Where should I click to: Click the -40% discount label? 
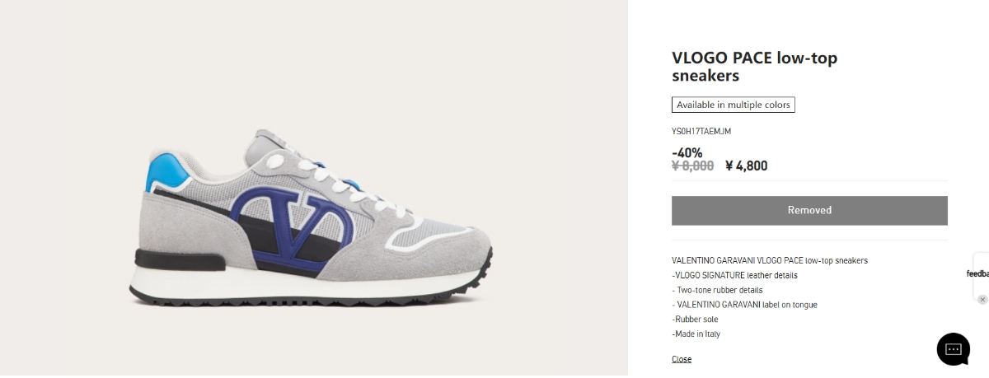pos(687,152)
